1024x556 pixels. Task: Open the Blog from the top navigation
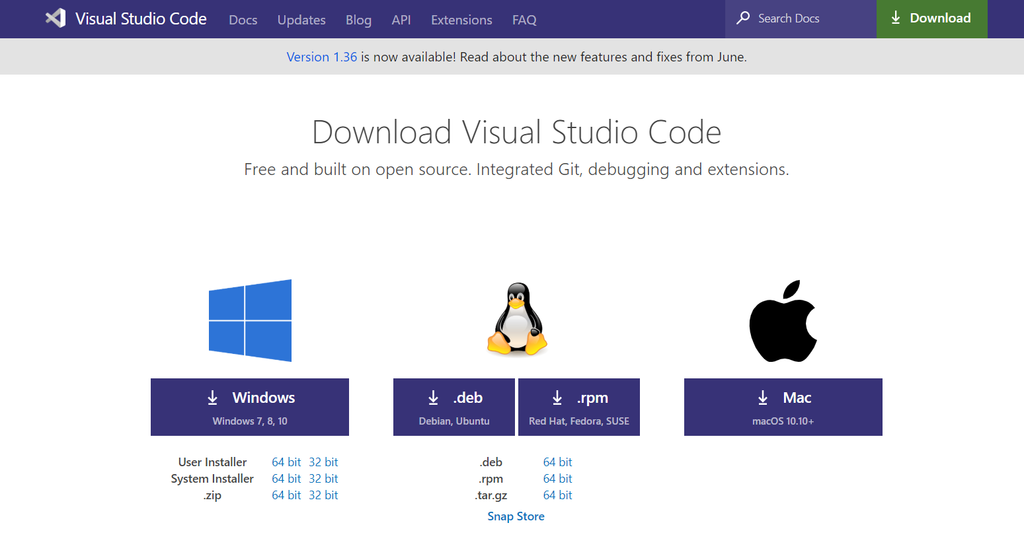(x=358, y=20)
